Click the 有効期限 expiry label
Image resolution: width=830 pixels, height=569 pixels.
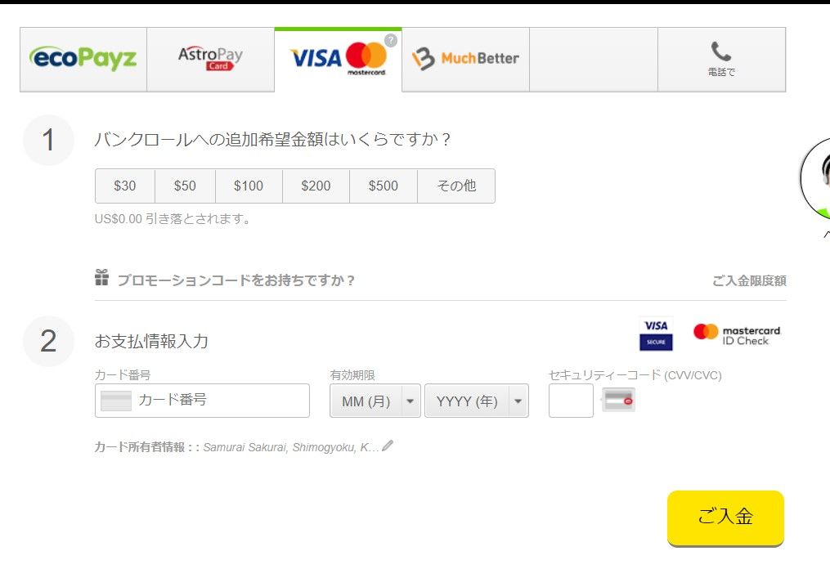pyautogui.click(x=352, y=375)
